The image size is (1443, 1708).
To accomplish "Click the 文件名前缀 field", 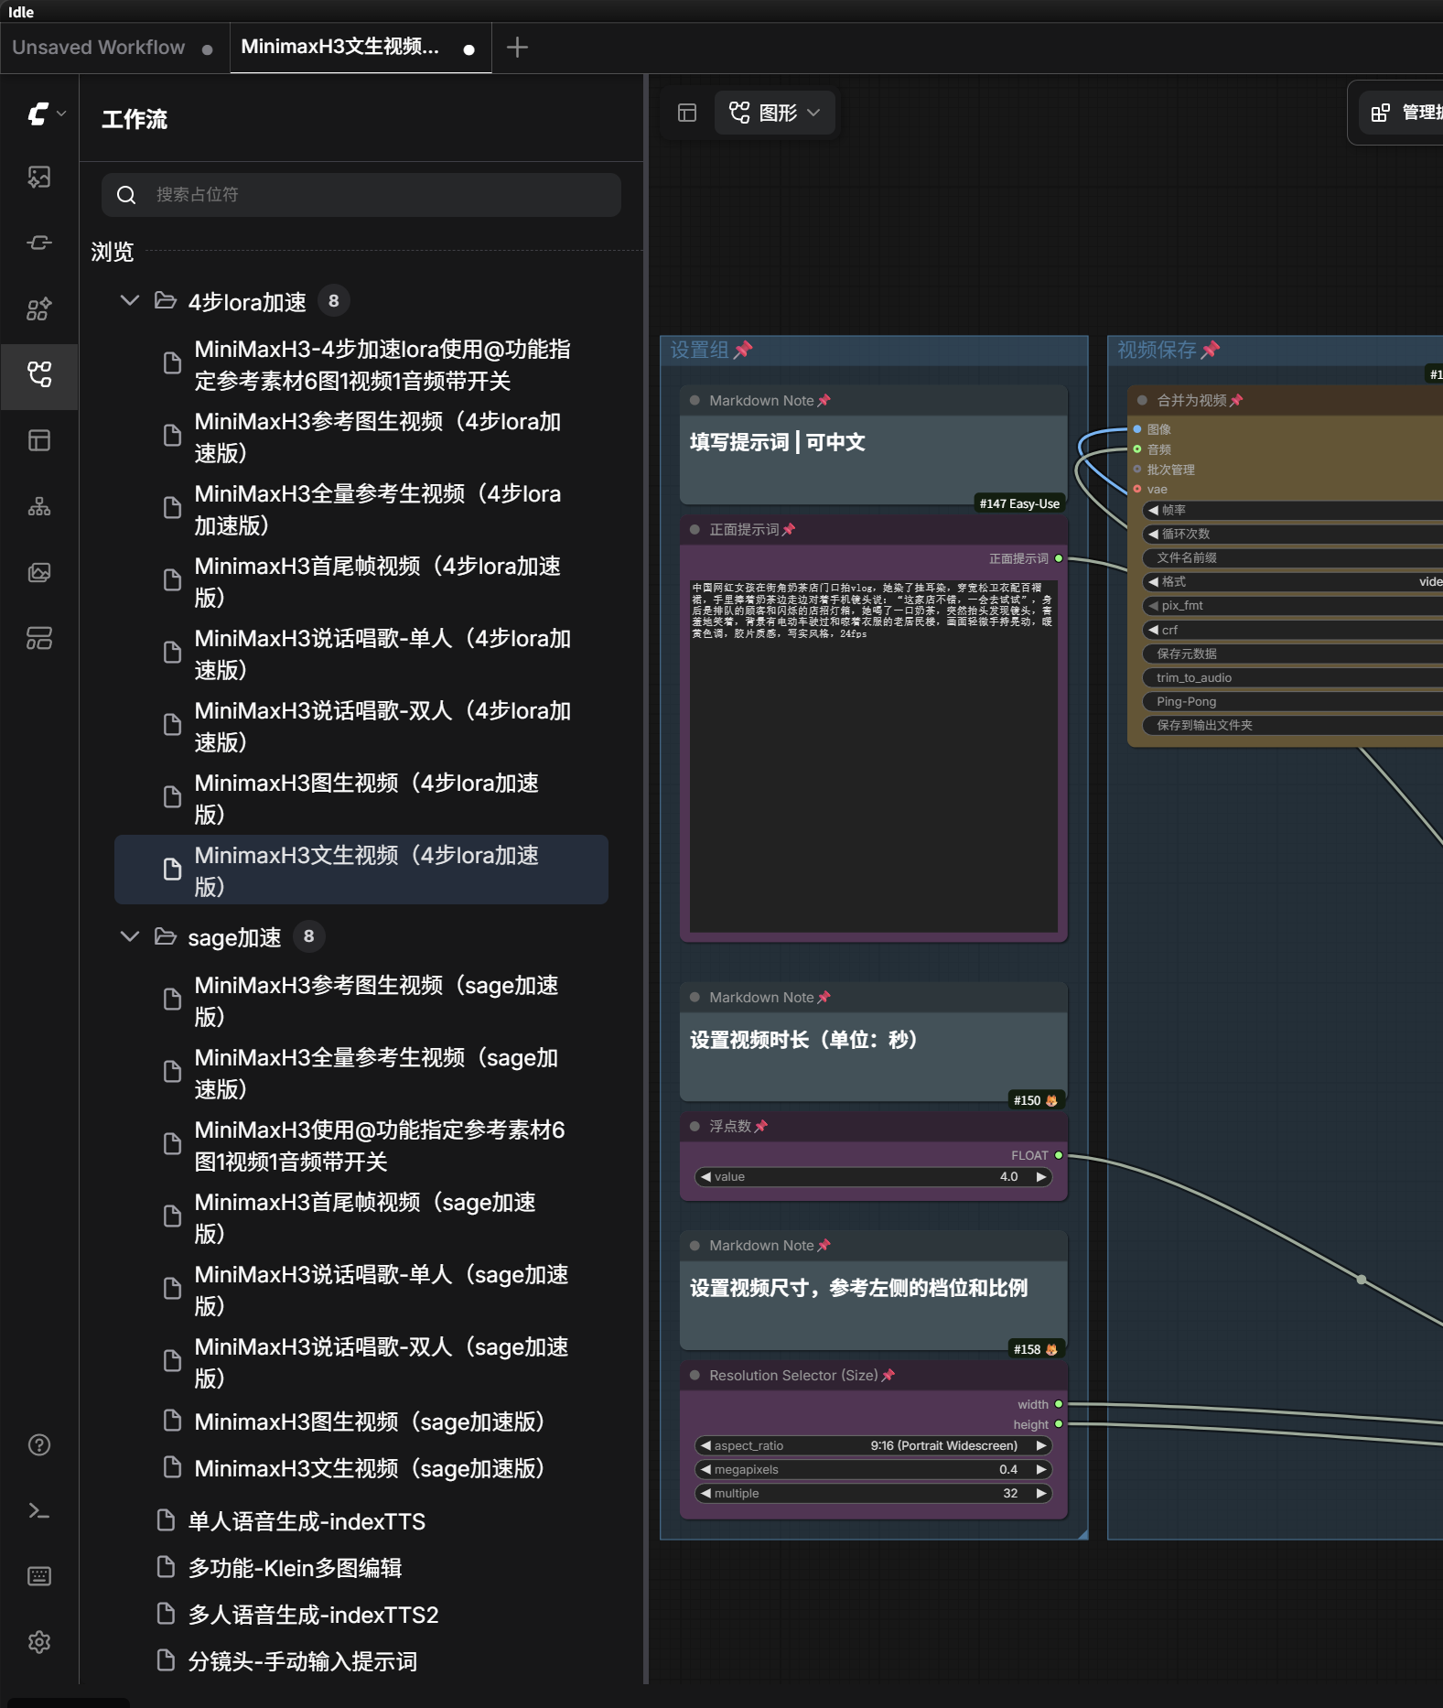I will pyautogui.click(x=1292, y=558).
